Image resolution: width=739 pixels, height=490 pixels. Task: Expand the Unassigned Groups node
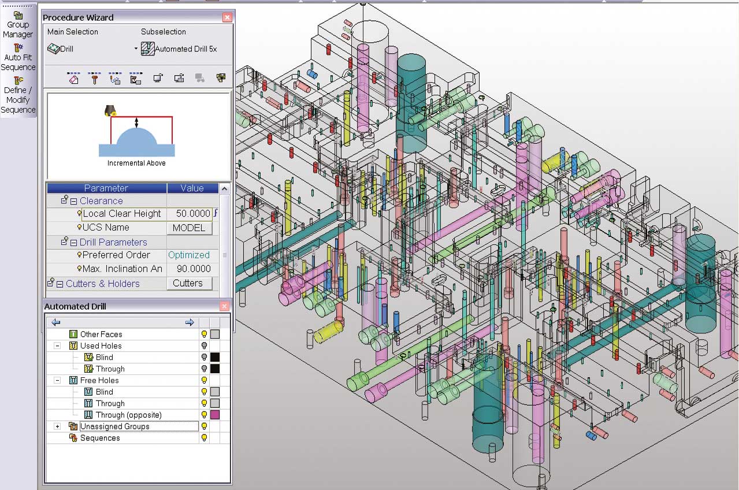click(x=57, y=426)
